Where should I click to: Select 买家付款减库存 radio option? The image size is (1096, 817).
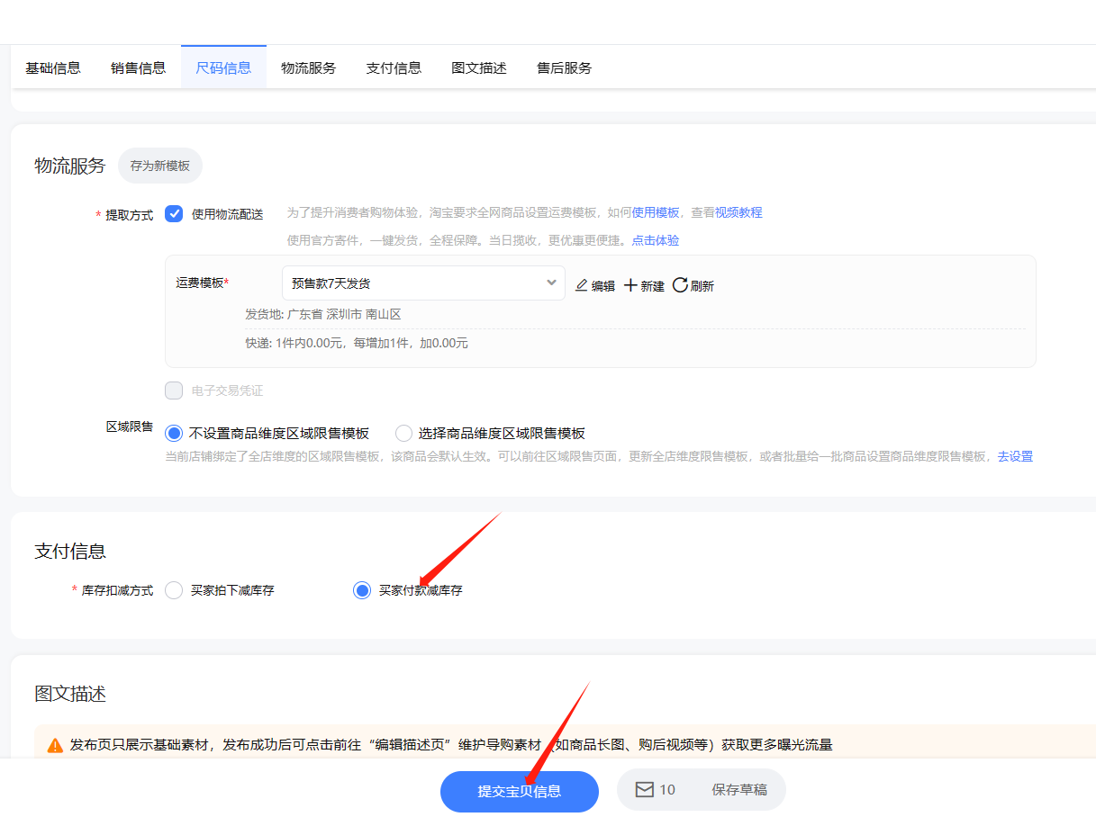click(361, 590)
